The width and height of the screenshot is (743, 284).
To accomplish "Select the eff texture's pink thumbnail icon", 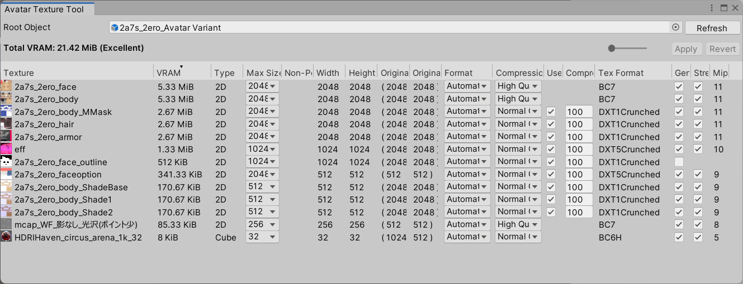I will (x=6, y=149).
